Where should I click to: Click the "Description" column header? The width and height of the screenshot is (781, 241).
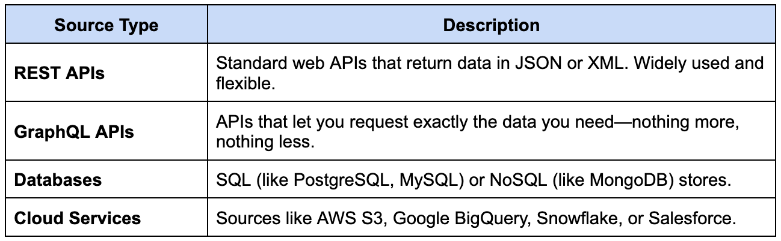(x=490, y=26)
